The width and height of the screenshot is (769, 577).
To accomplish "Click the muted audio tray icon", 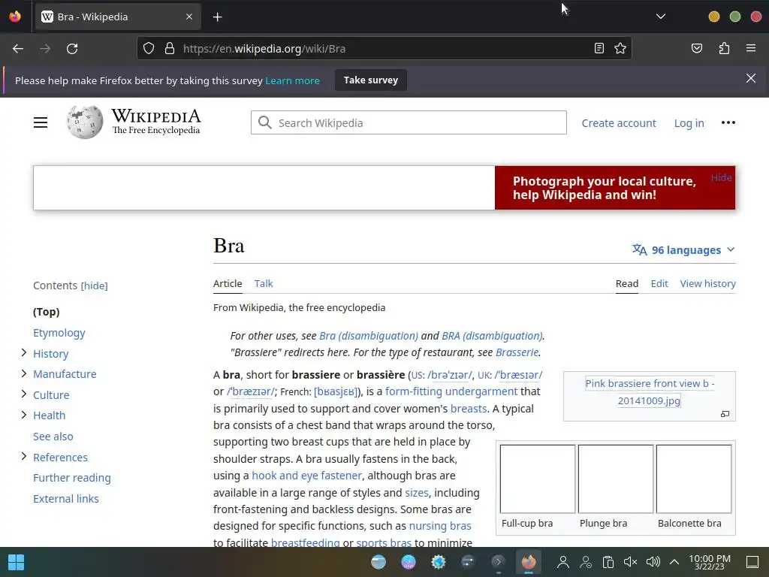I will [x=630, y=562].
